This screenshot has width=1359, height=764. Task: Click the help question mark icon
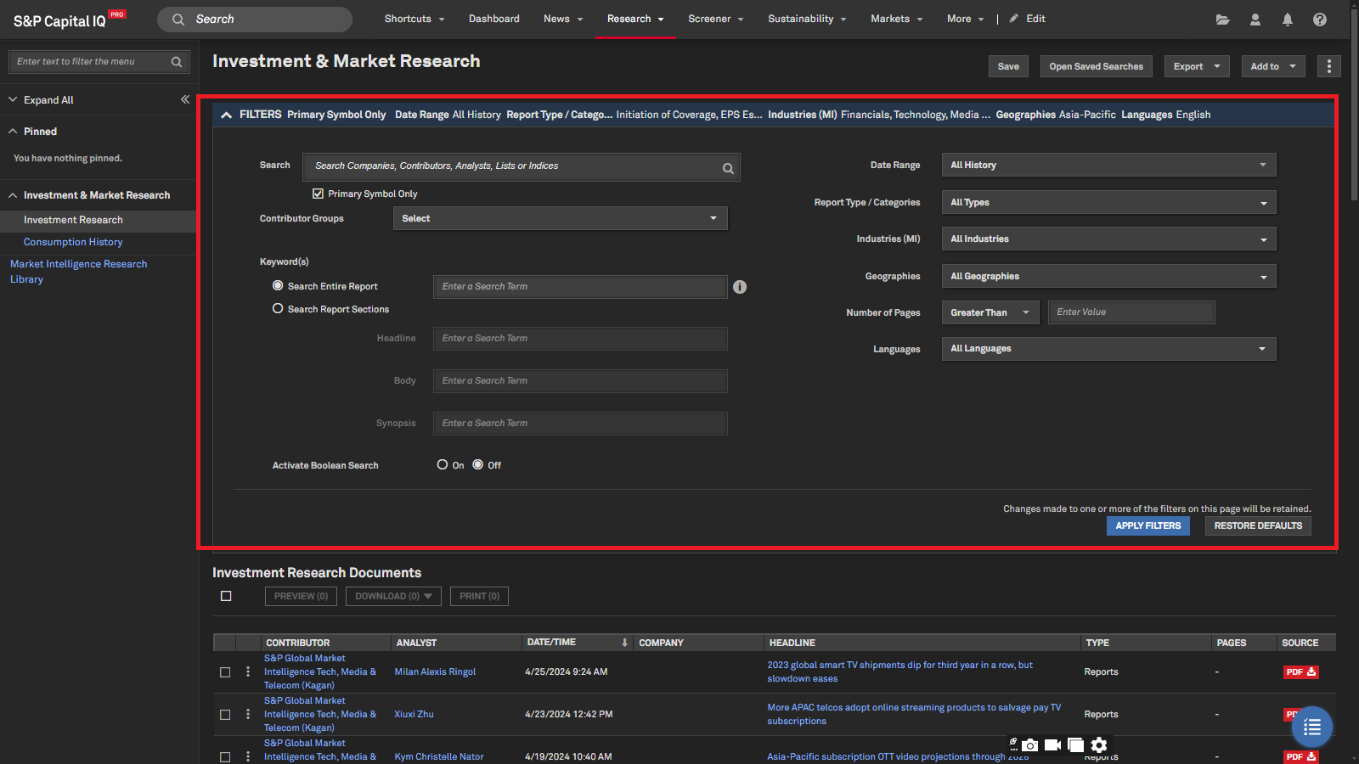(x=1319, y=20)
